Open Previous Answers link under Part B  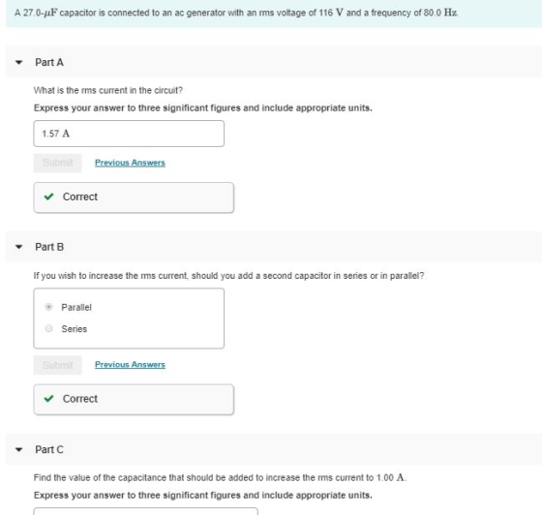tap(130, 364)
